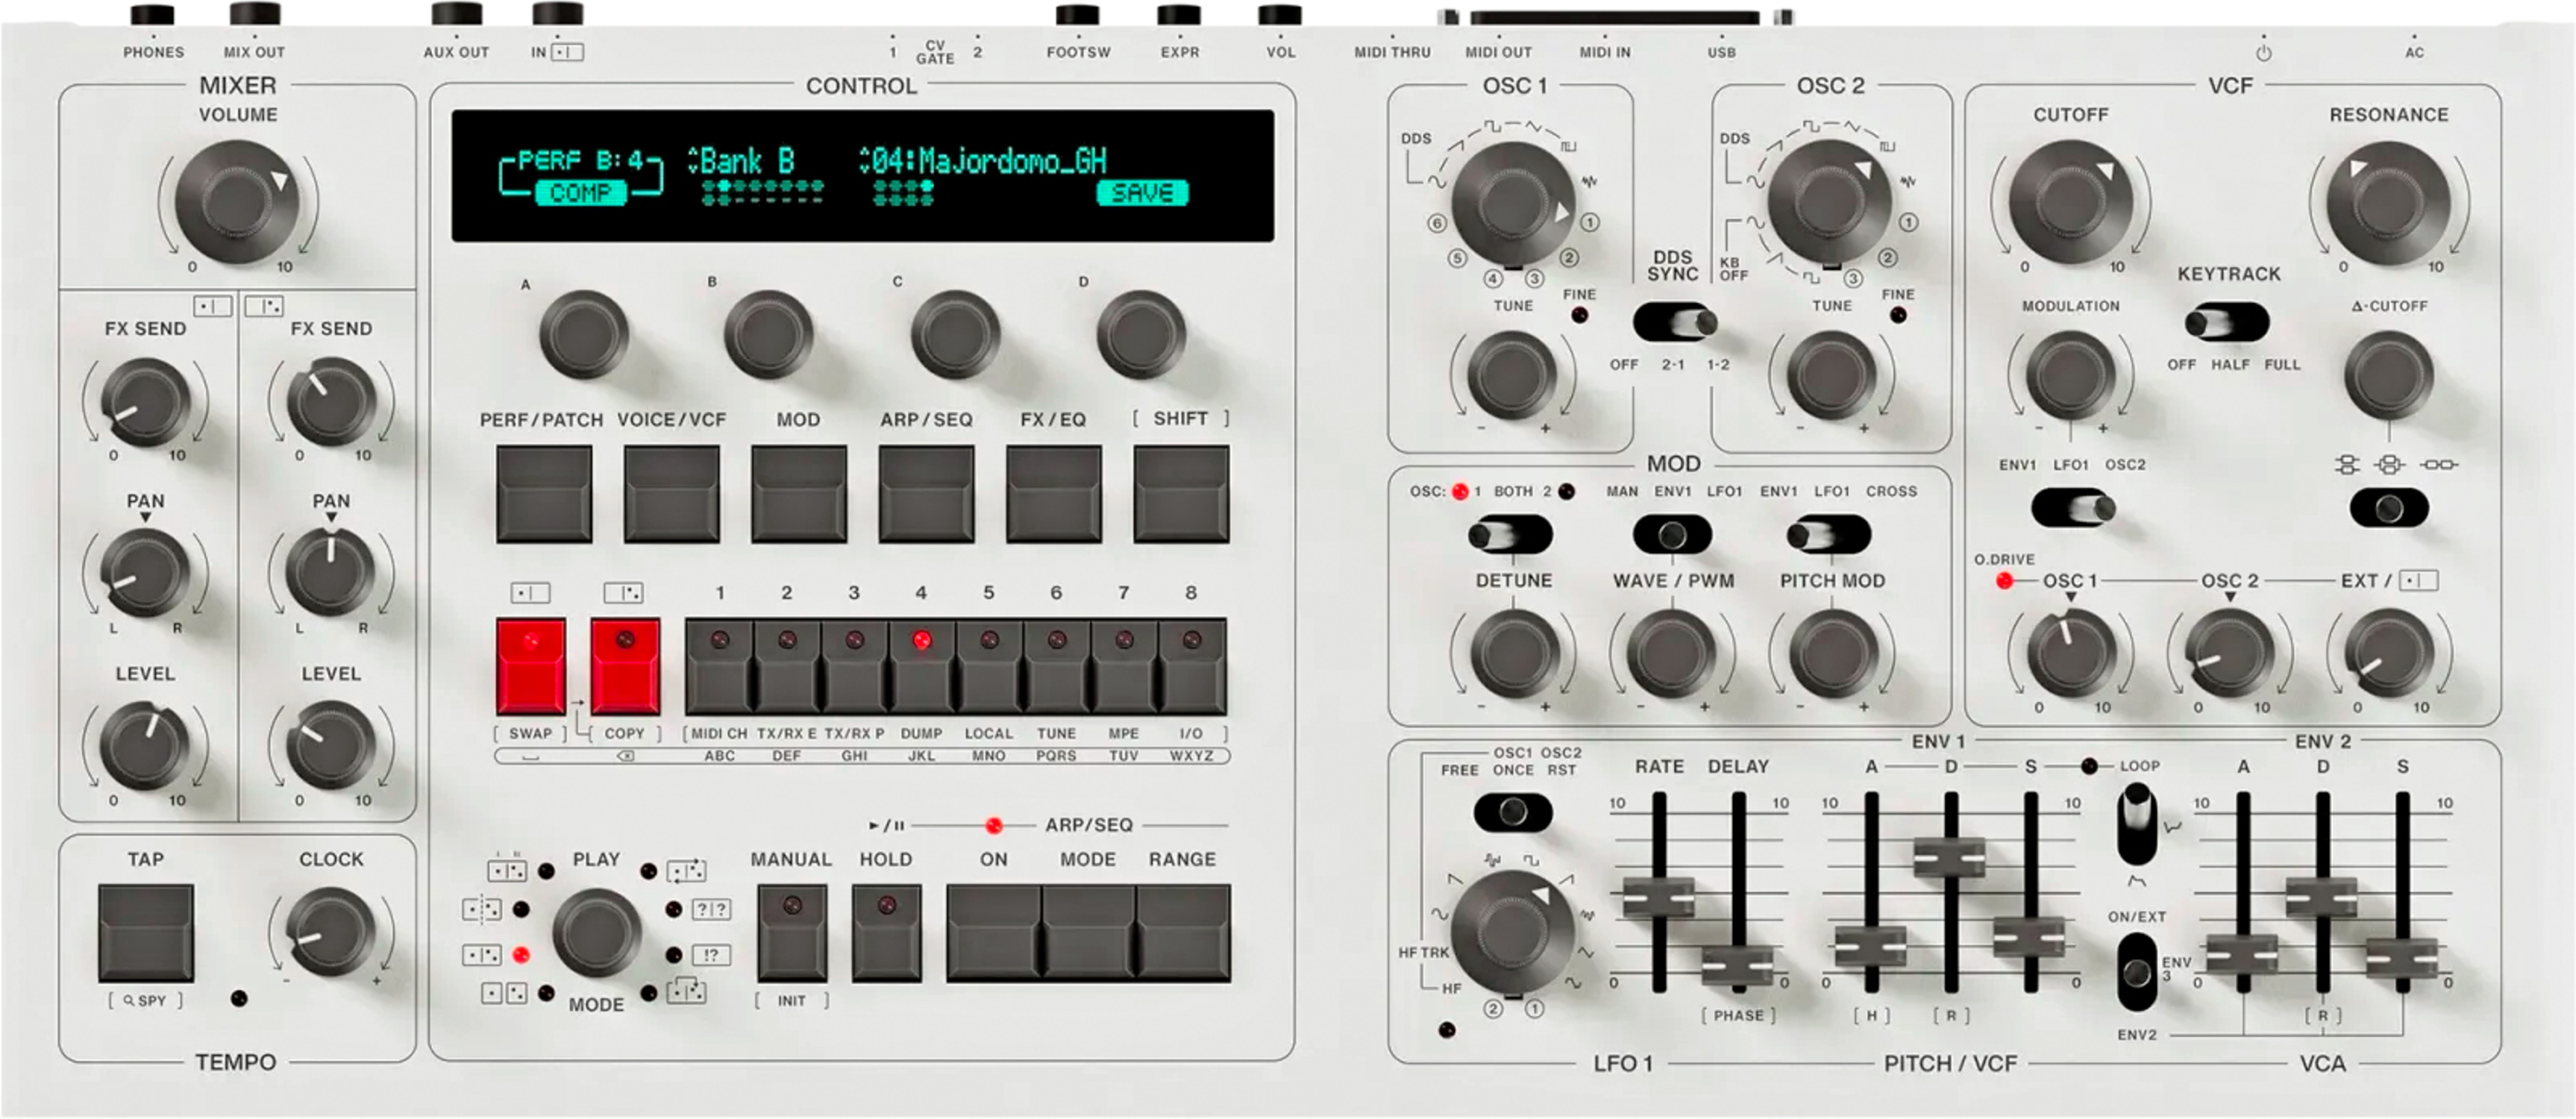Toggle the MANUAL button

pos(791,932)
